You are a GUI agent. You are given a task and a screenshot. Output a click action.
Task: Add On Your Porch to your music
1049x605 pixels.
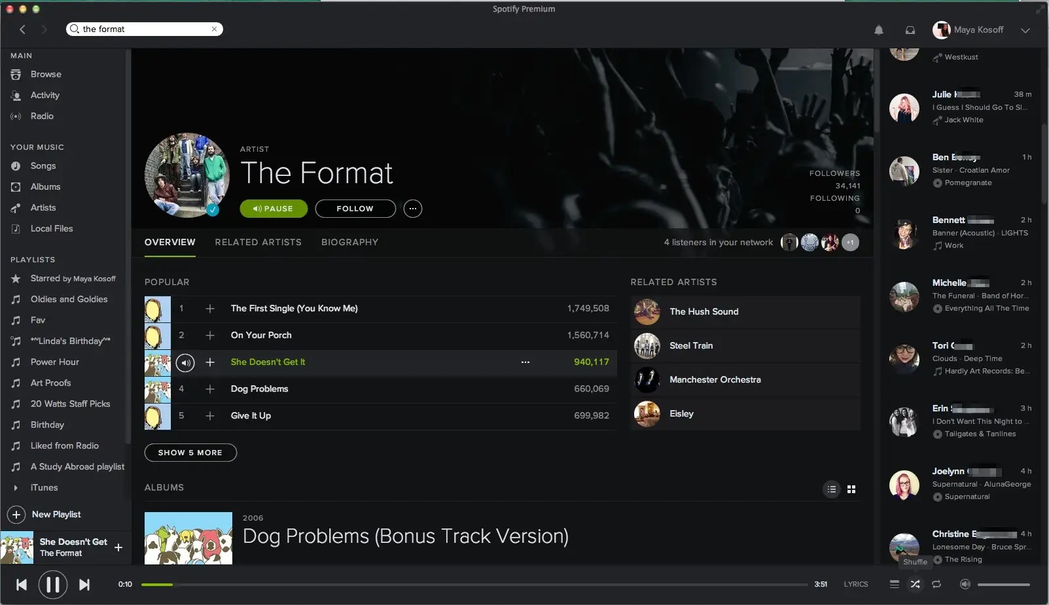210,335
